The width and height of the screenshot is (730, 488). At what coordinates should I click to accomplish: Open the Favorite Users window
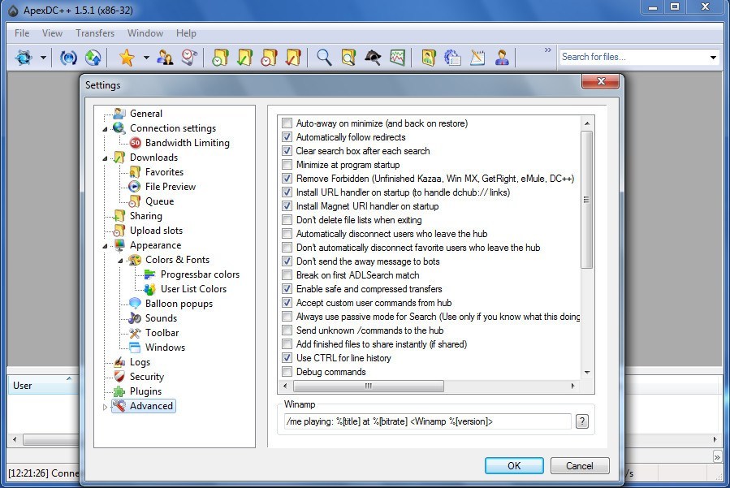click(166, 57)
